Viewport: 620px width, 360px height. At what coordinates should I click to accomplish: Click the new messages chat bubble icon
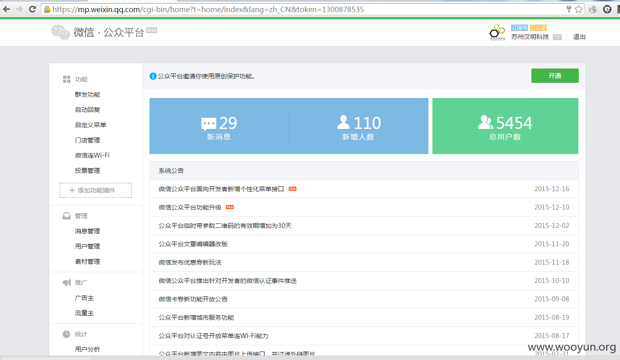[209, 124]
